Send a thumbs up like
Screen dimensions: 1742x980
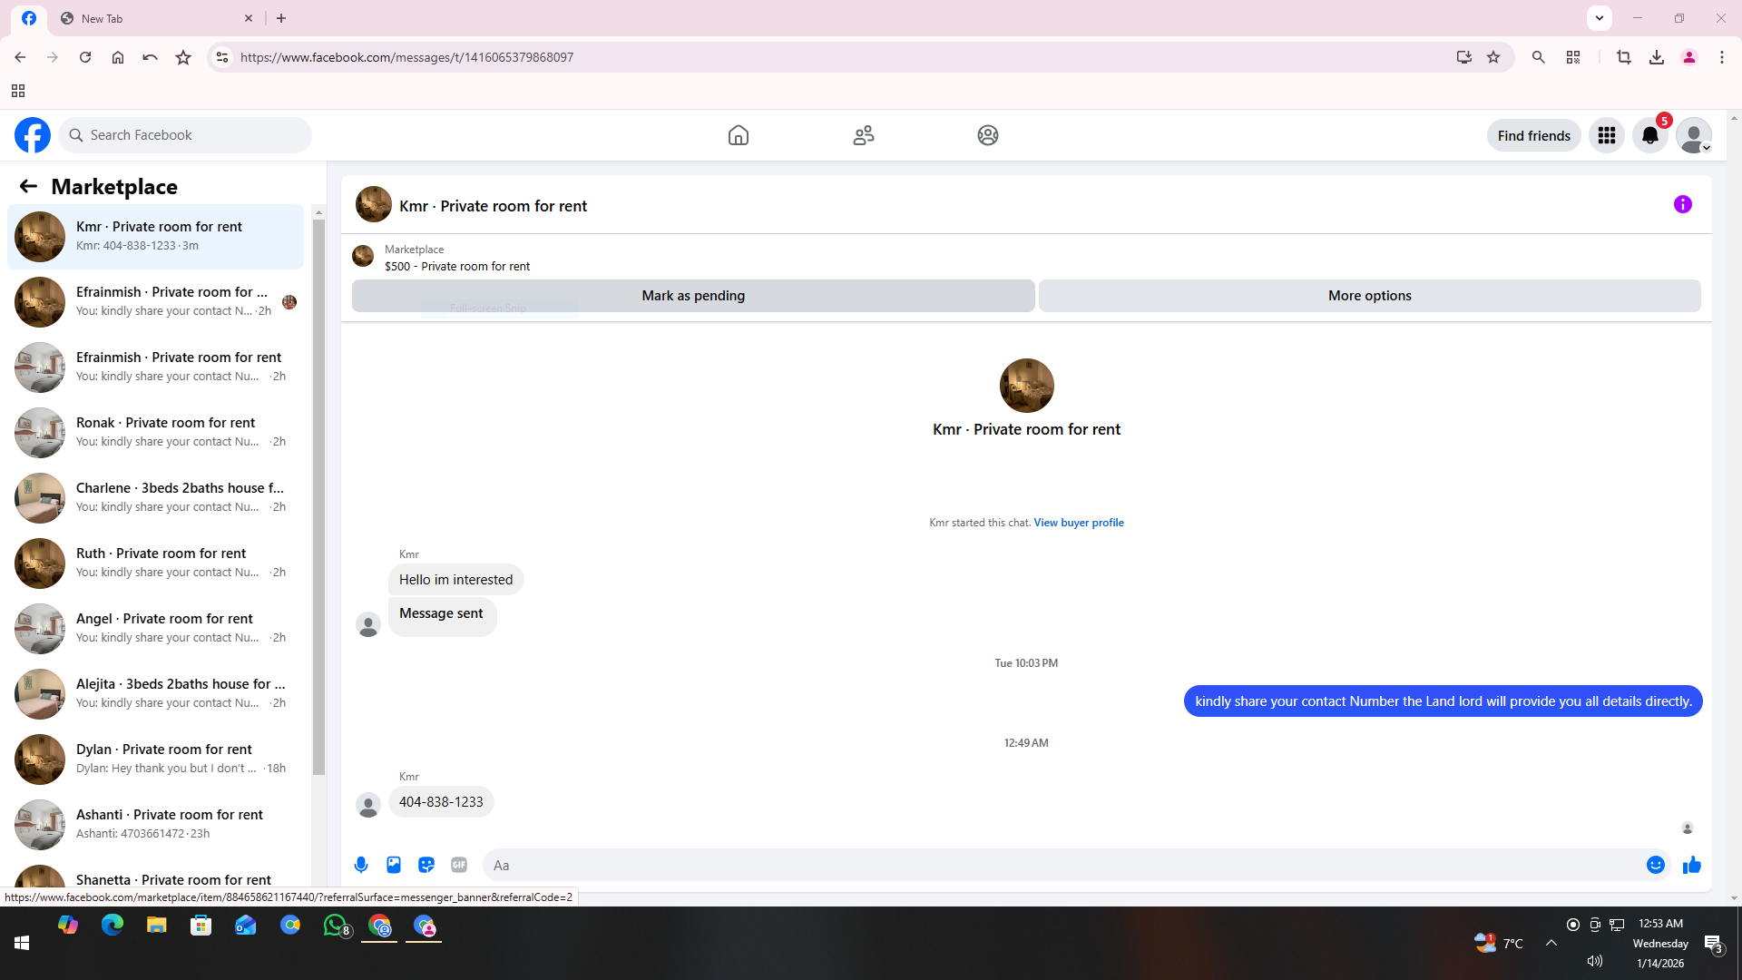point(1691,865)
